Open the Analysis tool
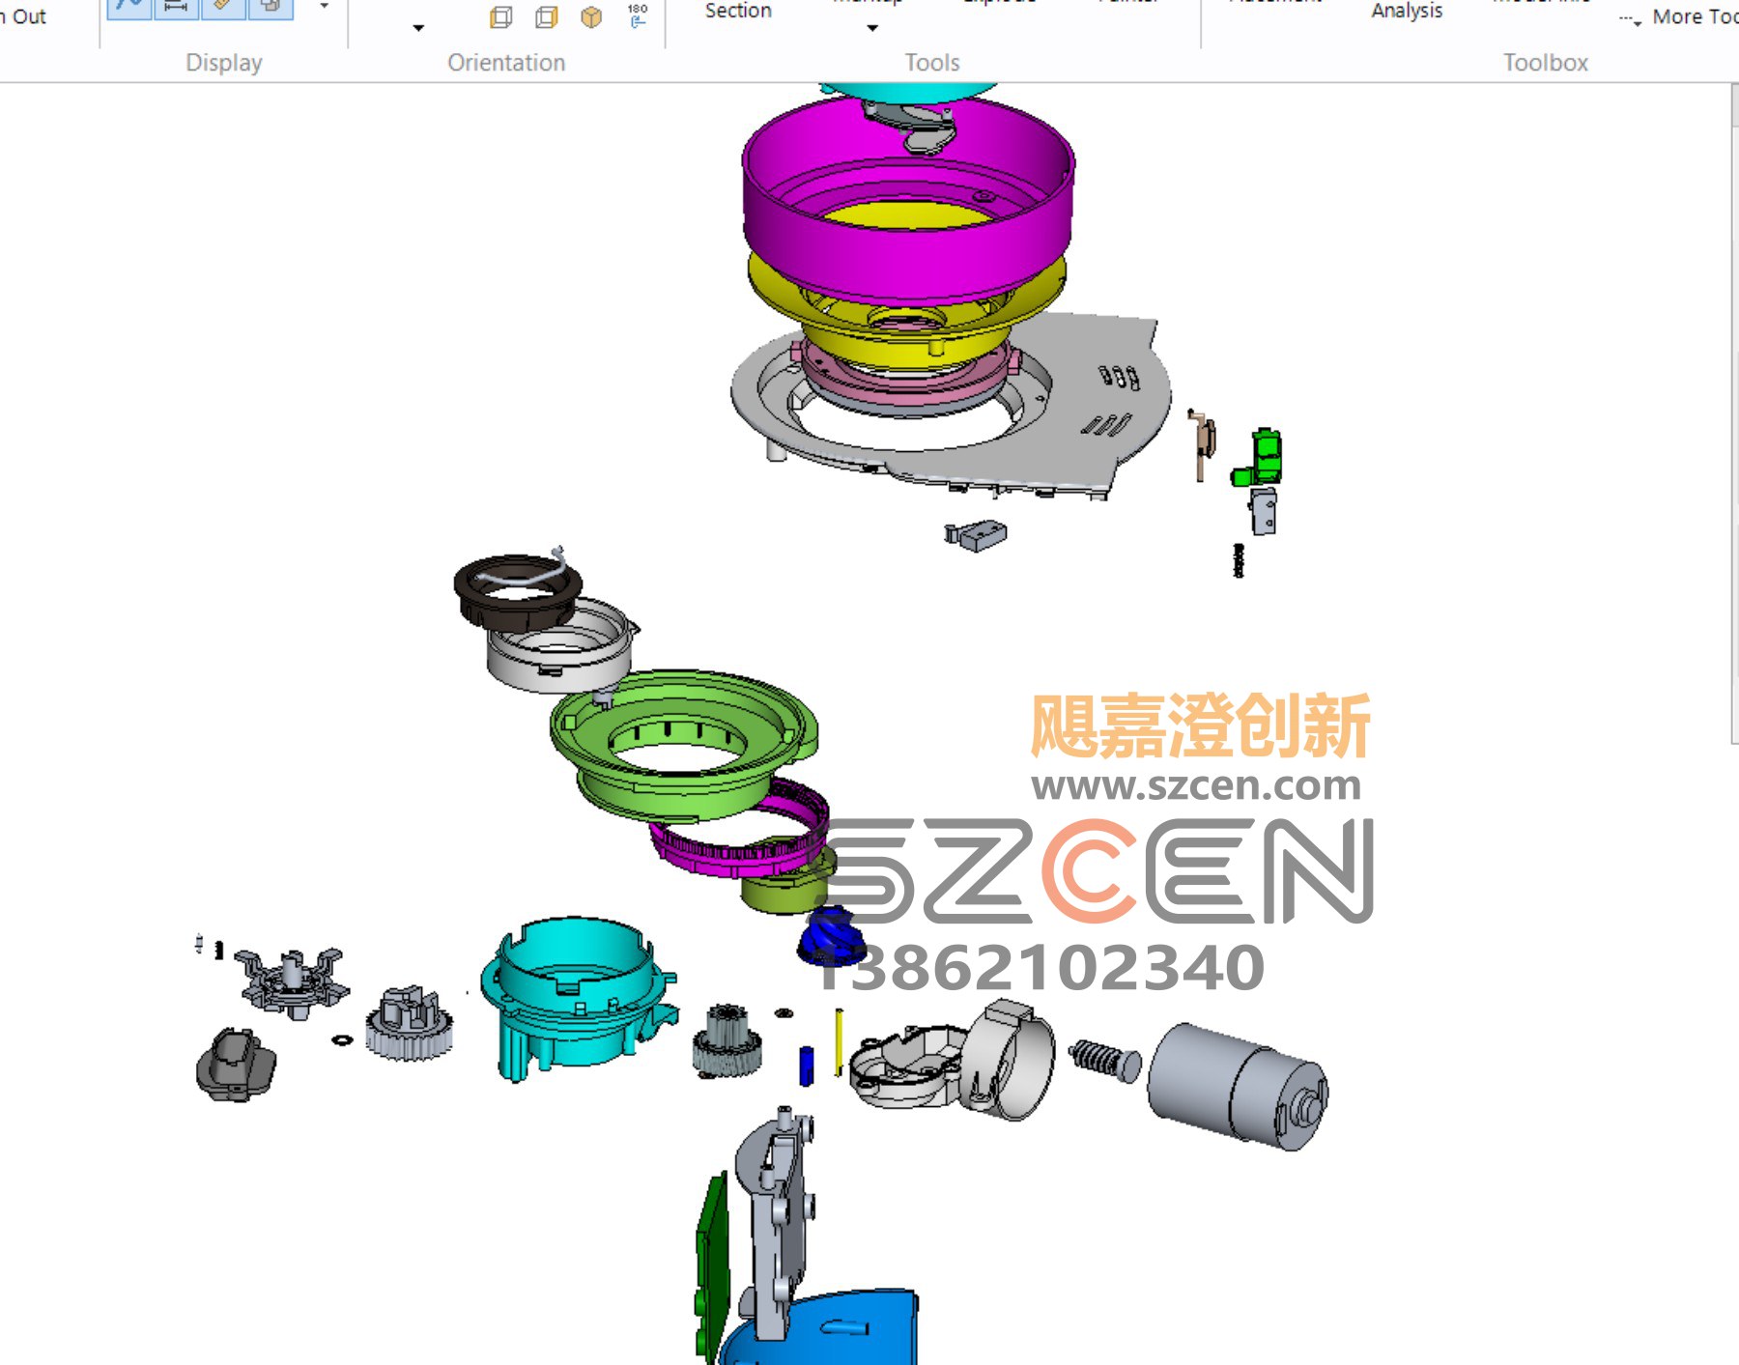 1407,11
